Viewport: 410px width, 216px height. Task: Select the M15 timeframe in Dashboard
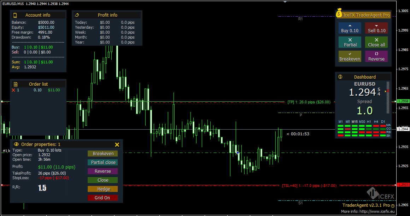click(x=354, y=121)
